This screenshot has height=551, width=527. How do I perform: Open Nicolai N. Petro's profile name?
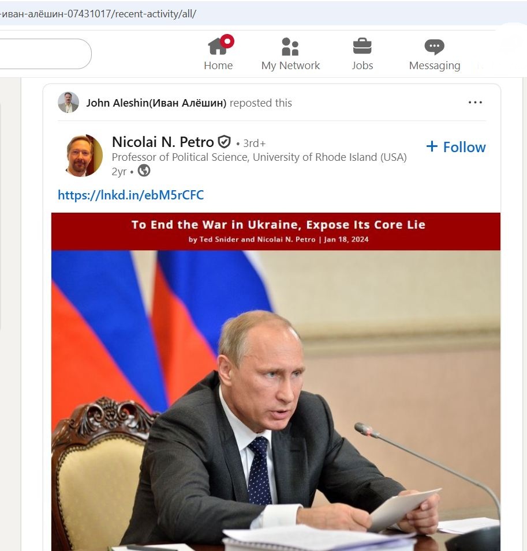pos(163,142)
